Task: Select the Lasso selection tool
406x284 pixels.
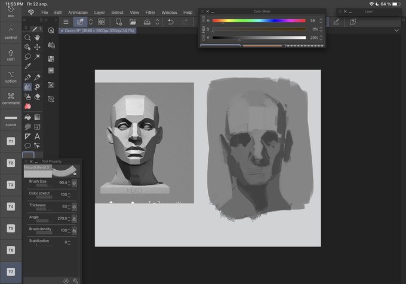Action: coord(27,57)
